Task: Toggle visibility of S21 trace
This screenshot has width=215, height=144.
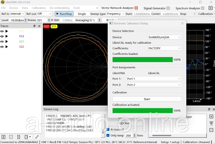Action: coord(2,41)
